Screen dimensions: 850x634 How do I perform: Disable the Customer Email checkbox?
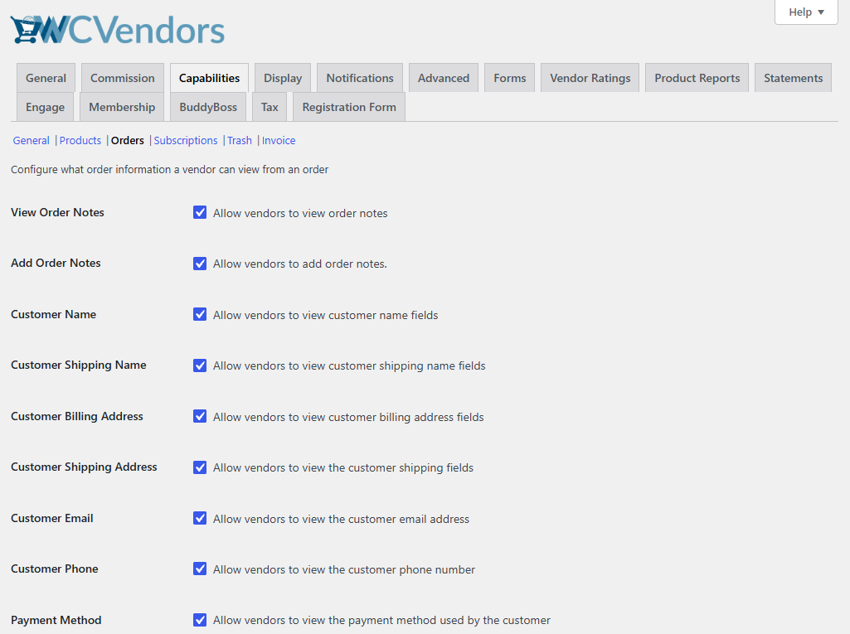(200, 518)
